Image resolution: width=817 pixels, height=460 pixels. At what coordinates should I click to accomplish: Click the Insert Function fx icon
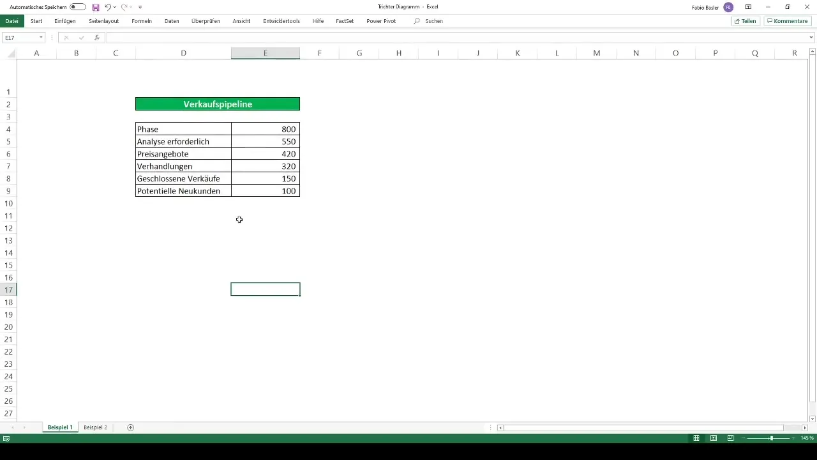(x=96, y=38)
